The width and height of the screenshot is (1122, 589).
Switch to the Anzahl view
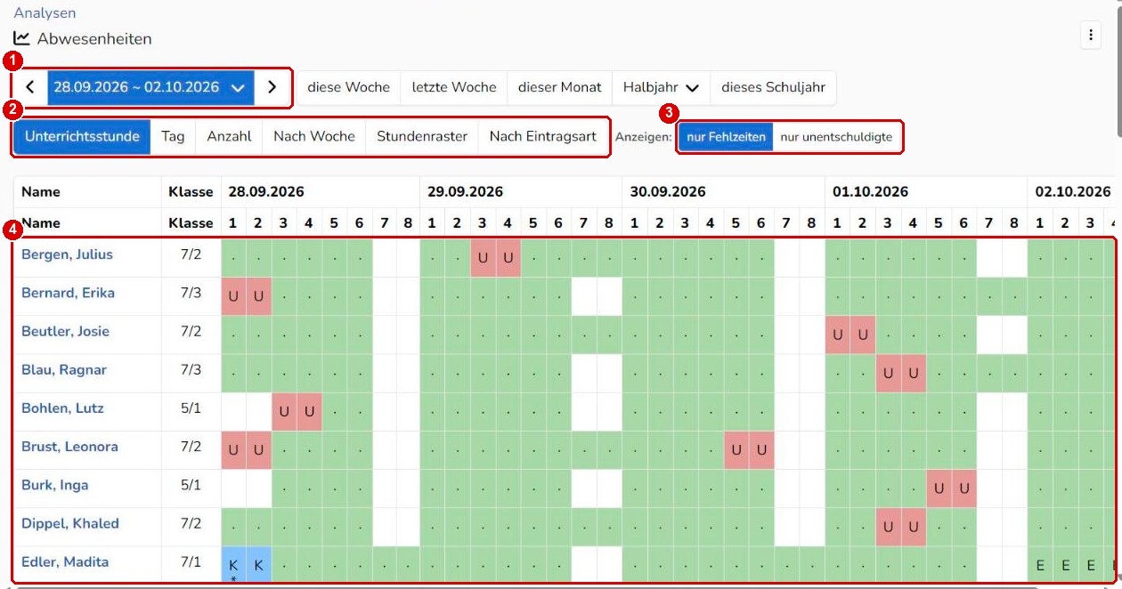[x=229, y=136]
